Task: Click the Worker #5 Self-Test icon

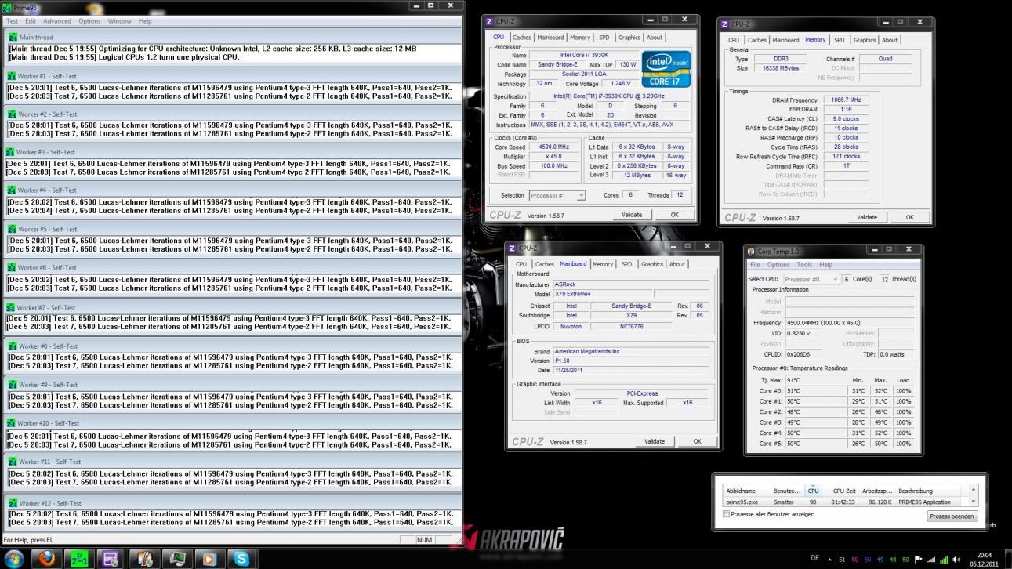Action: tap(12, 229)
